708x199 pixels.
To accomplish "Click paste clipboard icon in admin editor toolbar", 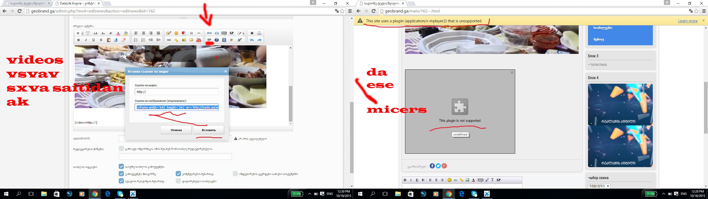I will [109, 40].
